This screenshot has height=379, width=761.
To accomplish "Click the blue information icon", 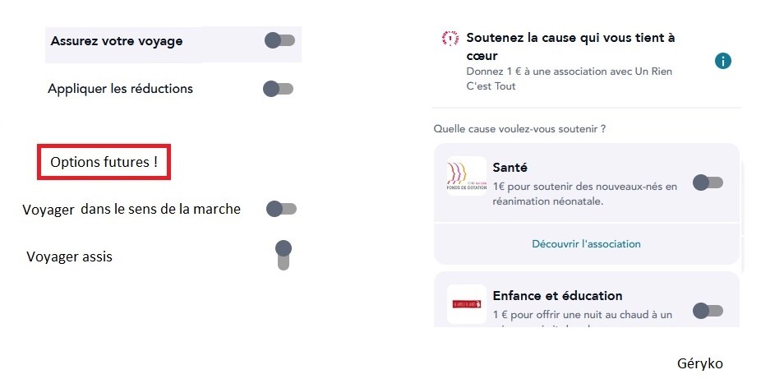I will (x=723, y=61).
